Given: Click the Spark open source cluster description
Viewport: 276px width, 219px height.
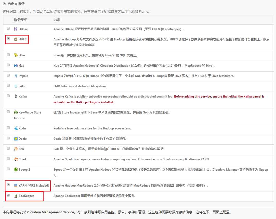Looking at the screenshot, I should (x=131, y=159).
